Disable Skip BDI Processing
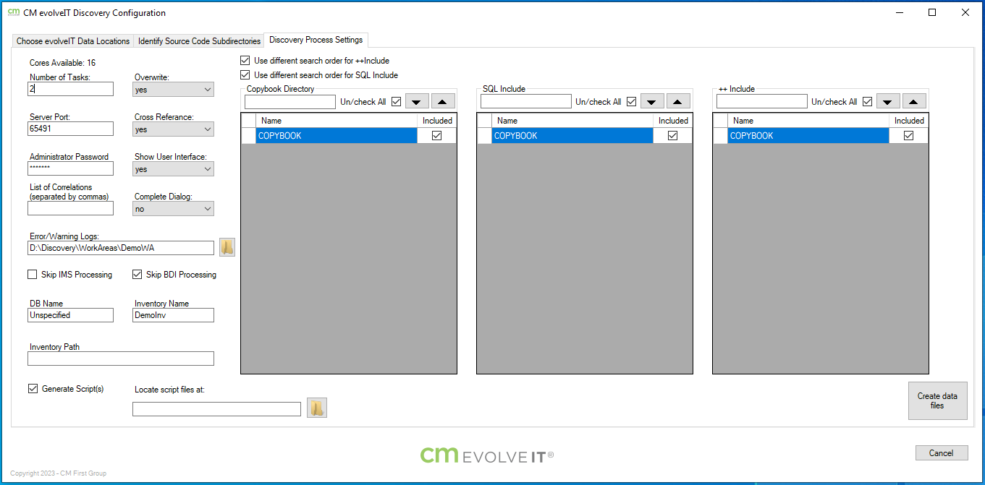This screenshot has width=985, height=485. (138, 275)
